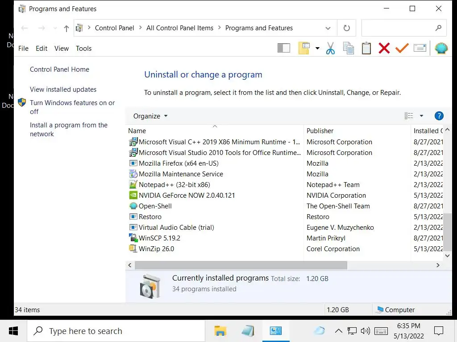Viewport: 457px width, 342px height.
Task: Click Control Panel in address breadcrumb
Action: click(x=115, y=28)
